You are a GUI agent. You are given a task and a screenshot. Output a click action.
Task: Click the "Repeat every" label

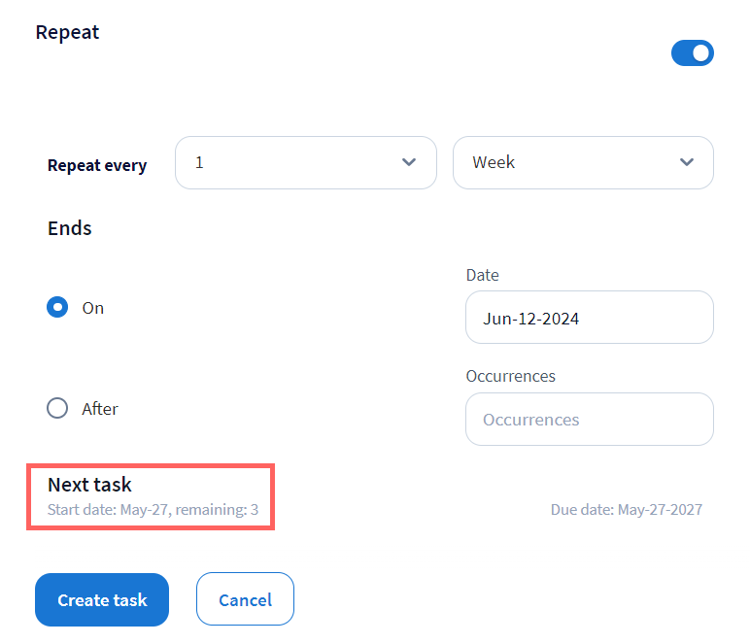click(x=97, y=165)
